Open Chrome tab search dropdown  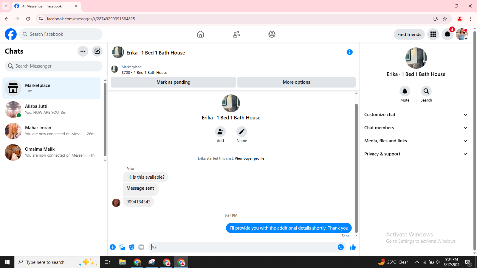pyautogui.click(x=6, y=6)
